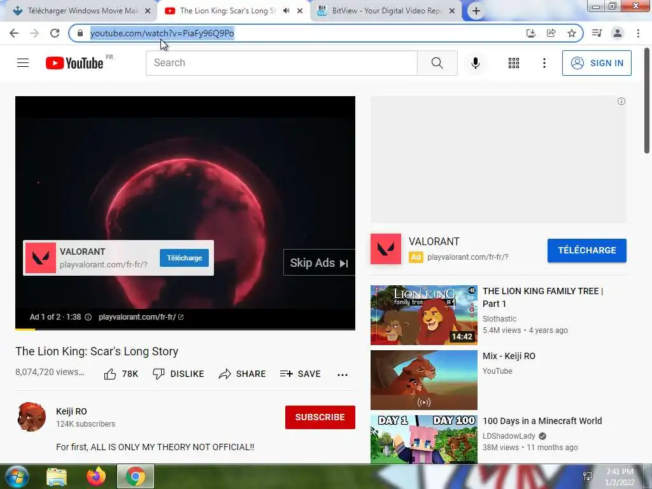Close the BitView tab
This screenshot has height=489, width=652.
[x=452, y=11]
